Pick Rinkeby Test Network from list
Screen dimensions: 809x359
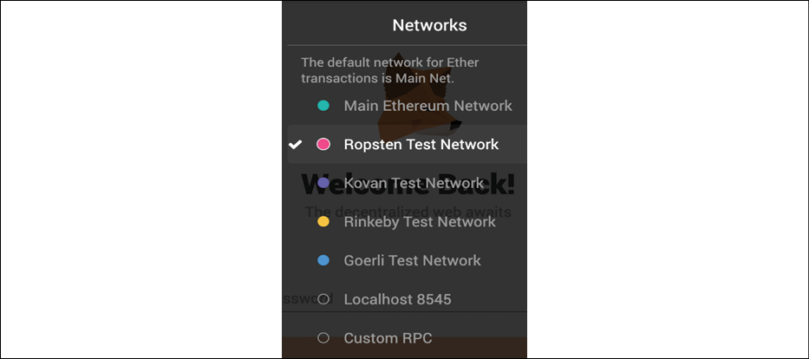point(407,222)
